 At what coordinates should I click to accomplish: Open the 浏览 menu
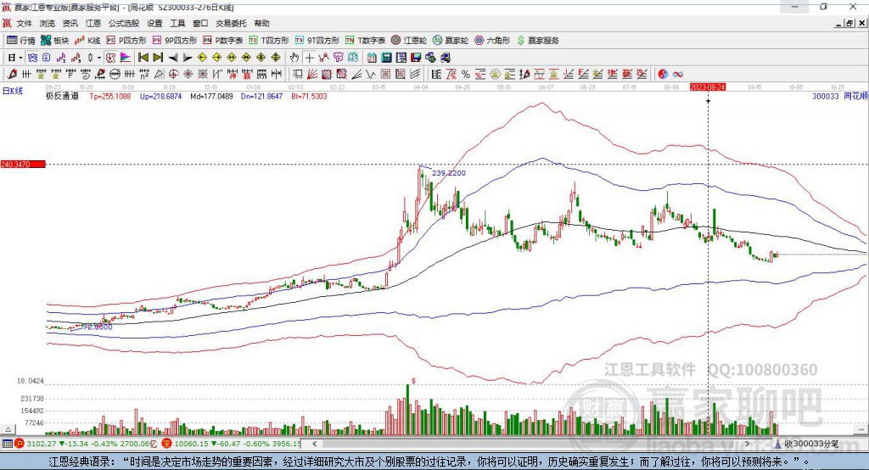48,23
